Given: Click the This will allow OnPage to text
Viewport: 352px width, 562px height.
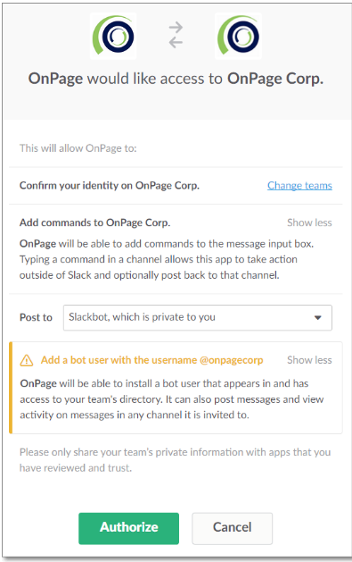Looking at the screenshot, I should [x=78, y=148].
